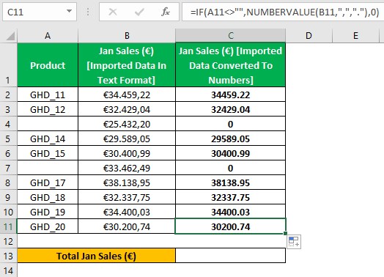
Task: Select cell with €38.138,95
Action: click(127, 182)
